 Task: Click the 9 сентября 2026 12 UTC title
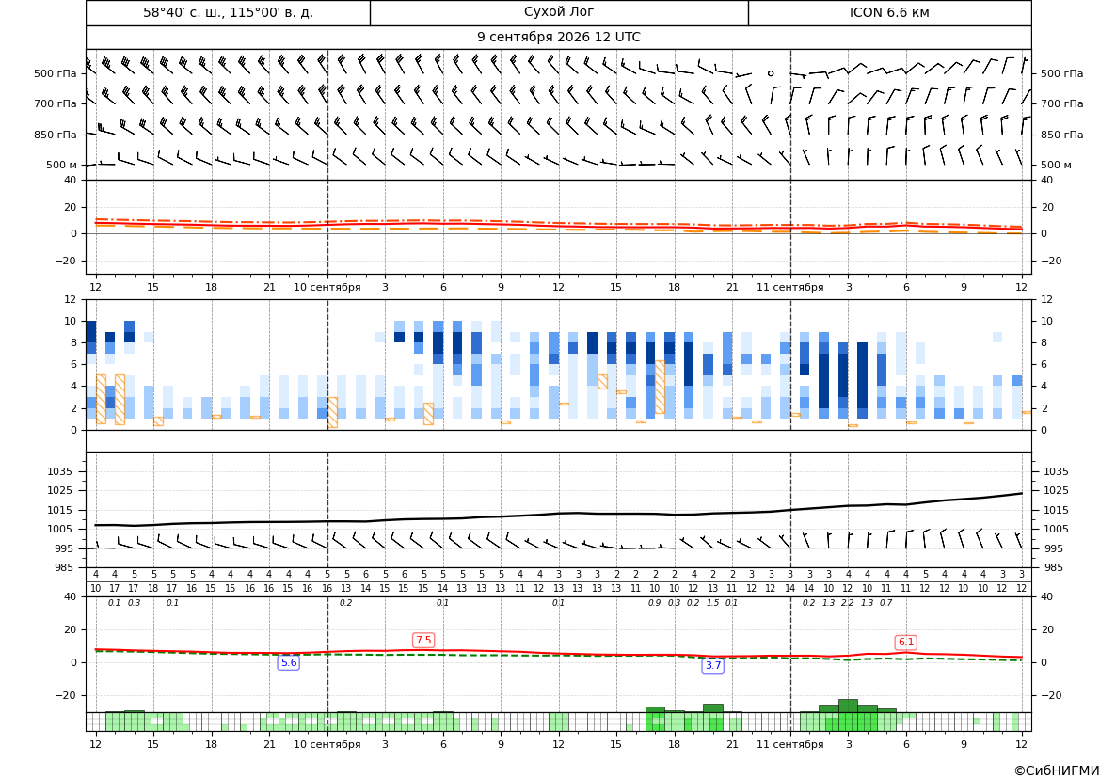(559, 38)
